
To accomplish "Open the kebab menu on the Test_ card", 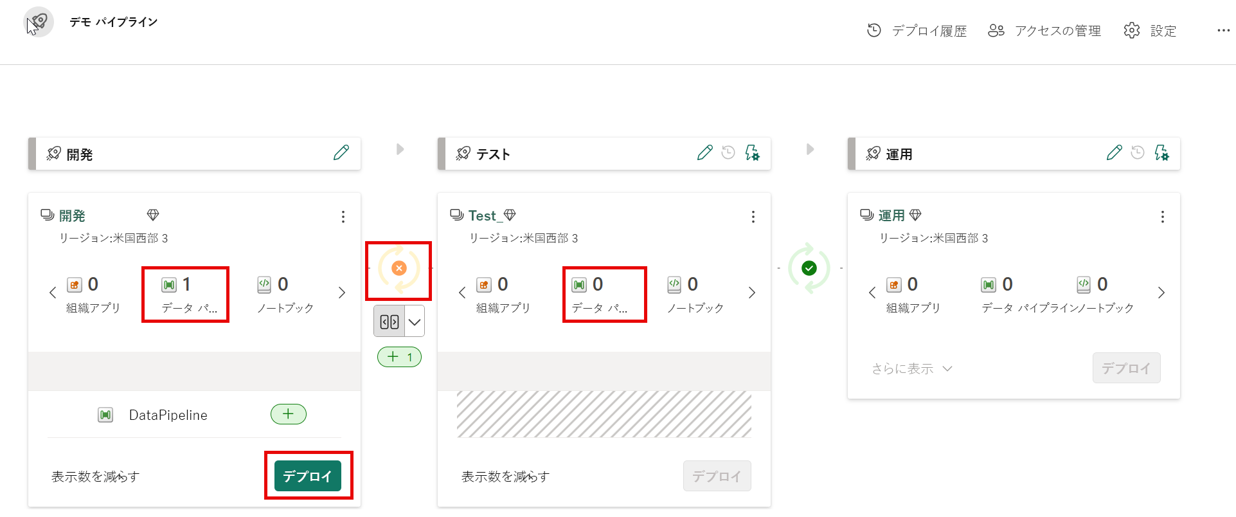I will (753, 217).
